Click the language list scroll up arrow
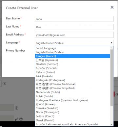Screen dimensions: 118x127 click(112, 48)
